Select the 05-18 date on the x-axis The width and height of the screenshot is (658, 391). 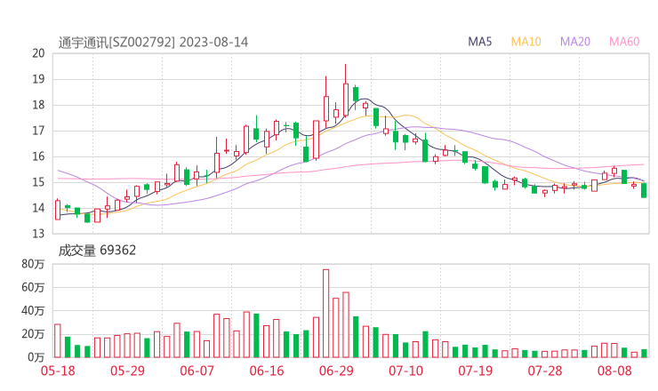pos(59,371)
